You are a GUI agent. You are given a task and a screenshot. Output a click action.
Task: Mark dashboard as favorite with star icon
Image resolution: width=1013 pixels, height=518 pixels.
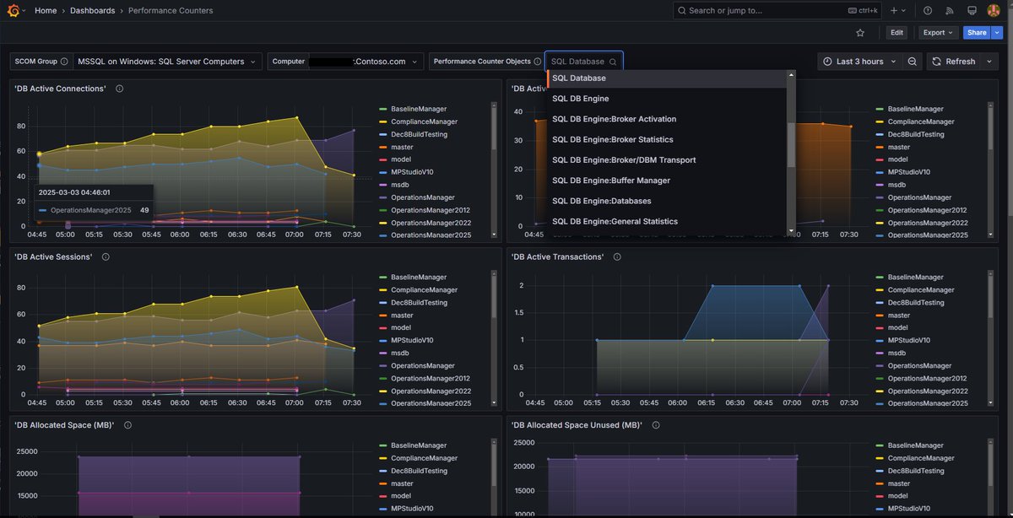(860, 33)
